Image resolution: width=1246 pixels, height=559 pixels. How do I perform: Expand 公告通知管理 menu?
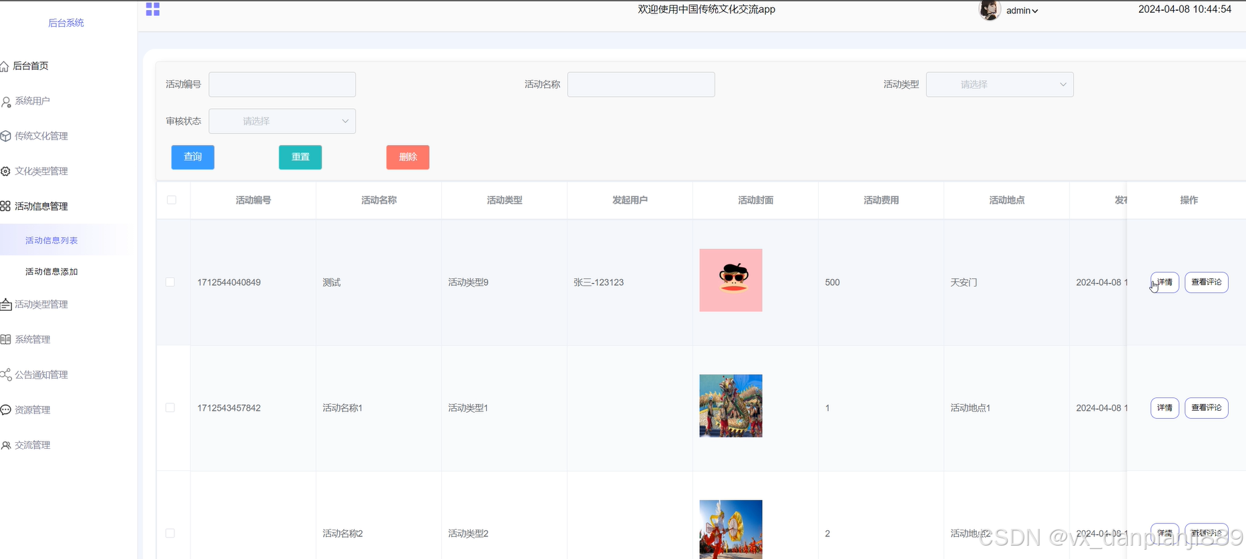coord(41,375)
